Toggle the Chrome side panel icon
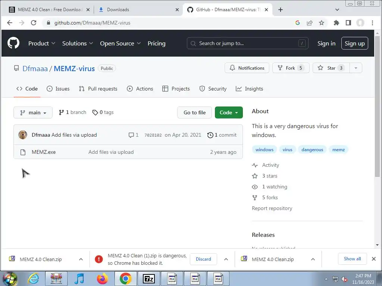Image resolution: width=382 pixels, height=286 pixels. coord(348,23)
